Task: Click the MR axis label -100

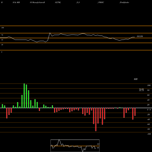Action: (149, 134)
